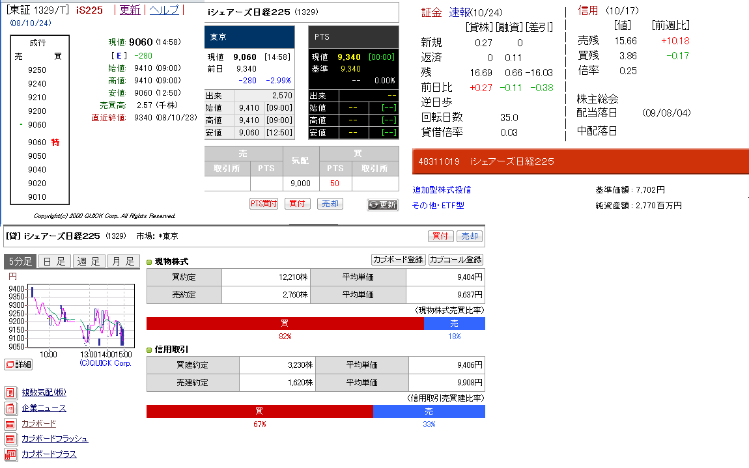Click the icon left of カブボードフラッシュ
Viewport: 749px width, 468px height.
point(10,439)
